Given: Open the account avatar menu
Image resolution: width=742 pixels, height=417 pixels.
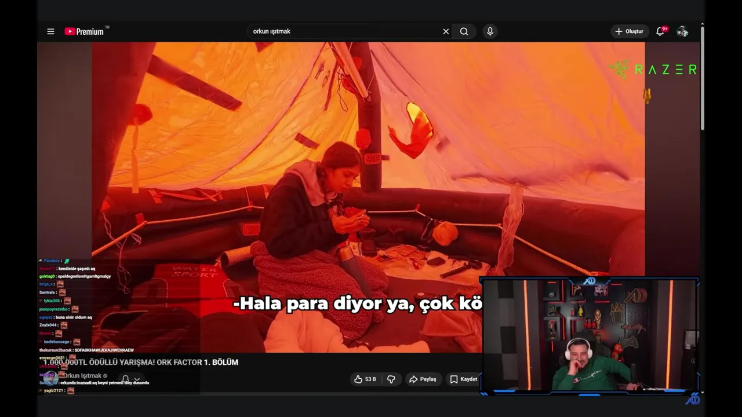Looking at the screenshot, I should (682, 31).
